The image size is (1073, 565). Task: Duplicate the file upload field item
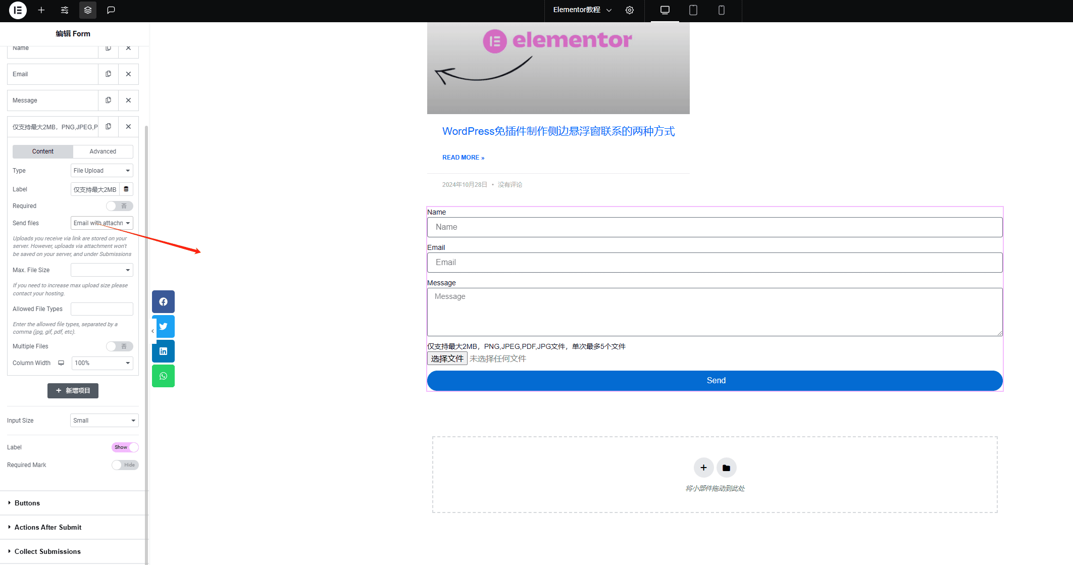pos(108,127)
